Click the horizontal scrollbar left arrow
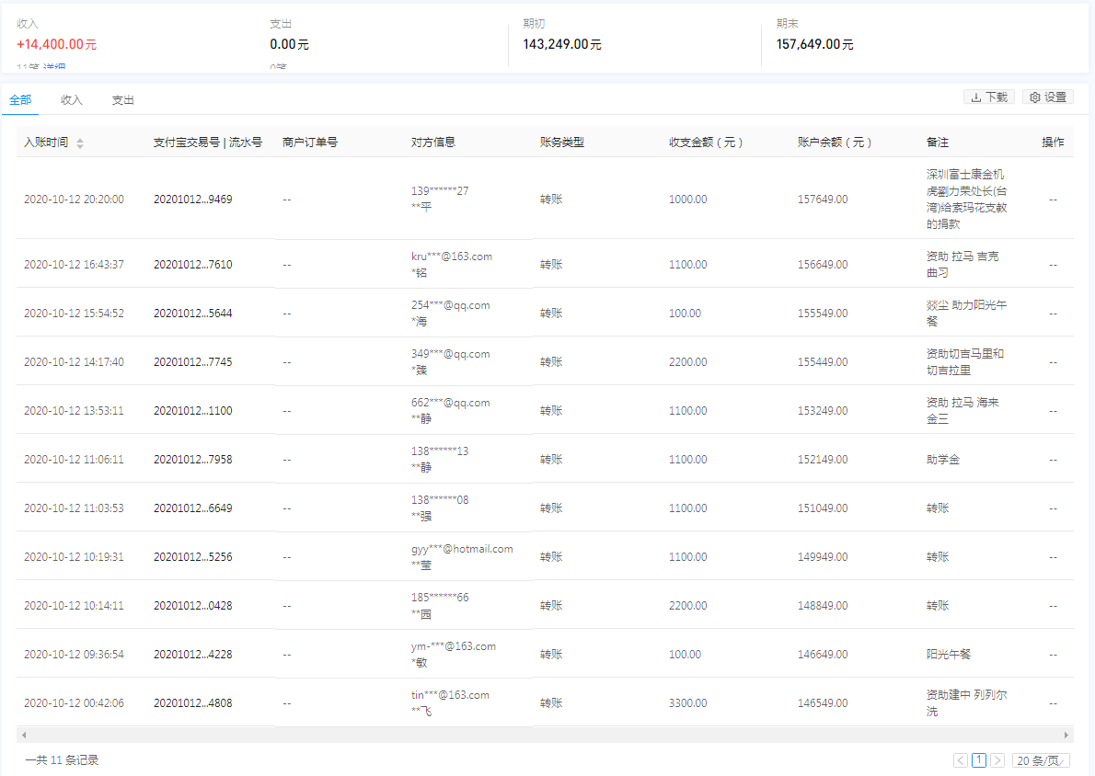Screen dimensions: 1095x776 click(22, 736)
